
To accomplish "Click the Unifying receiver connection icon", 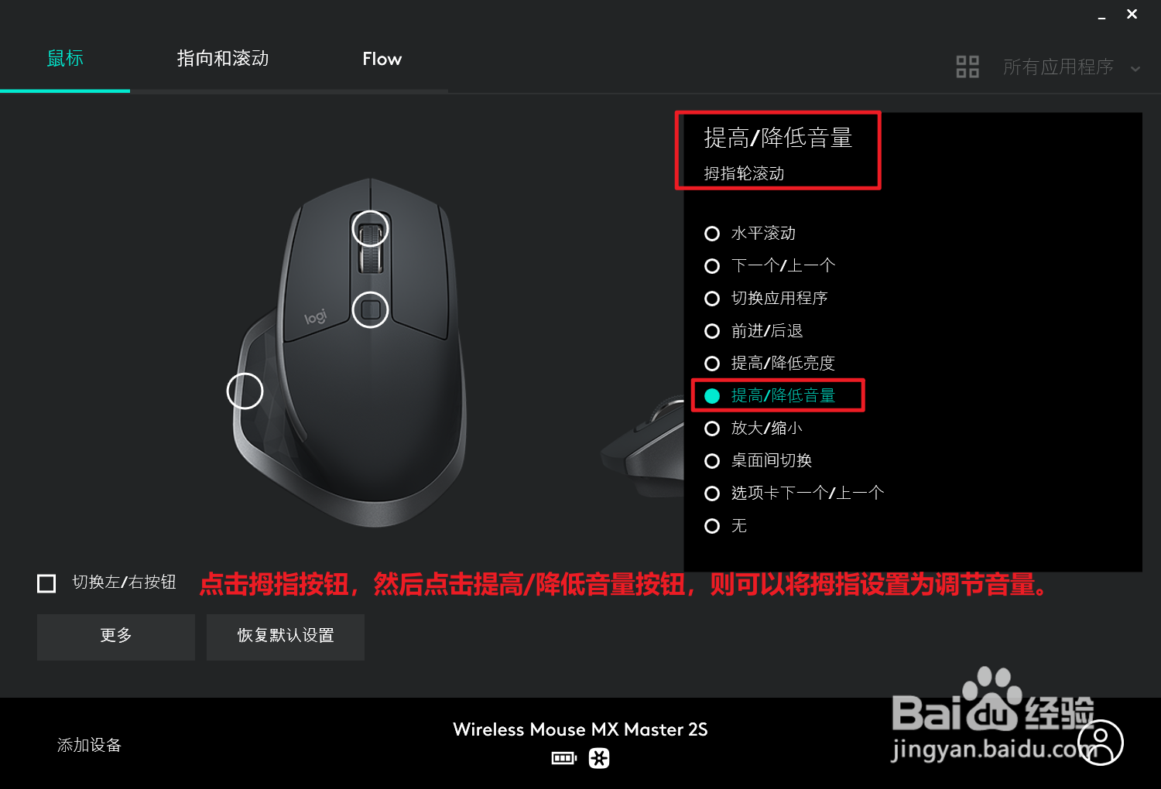I will pyautogui.click(x=599, y=758).
